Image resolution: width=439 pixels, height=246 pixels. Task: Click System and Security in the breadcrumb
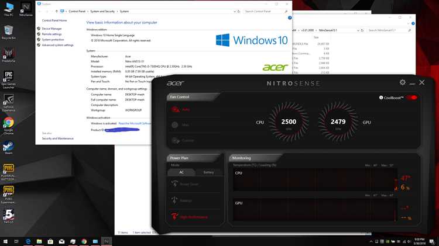[102, 12]
